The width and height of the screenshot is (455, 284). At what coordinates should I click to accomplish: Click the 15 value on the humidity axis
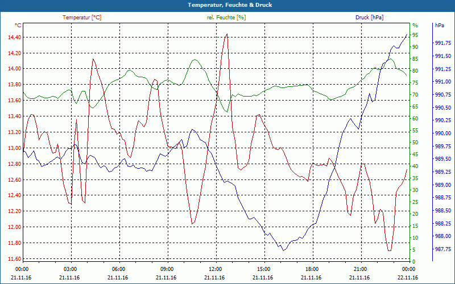(x=415, y=225)
